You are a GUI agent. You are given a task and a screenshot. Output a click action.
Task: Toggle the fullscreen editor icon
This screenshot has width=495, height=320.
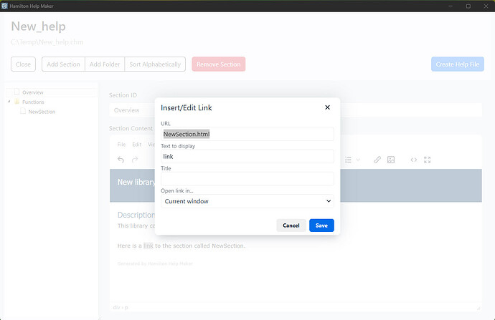click(427, 160)
